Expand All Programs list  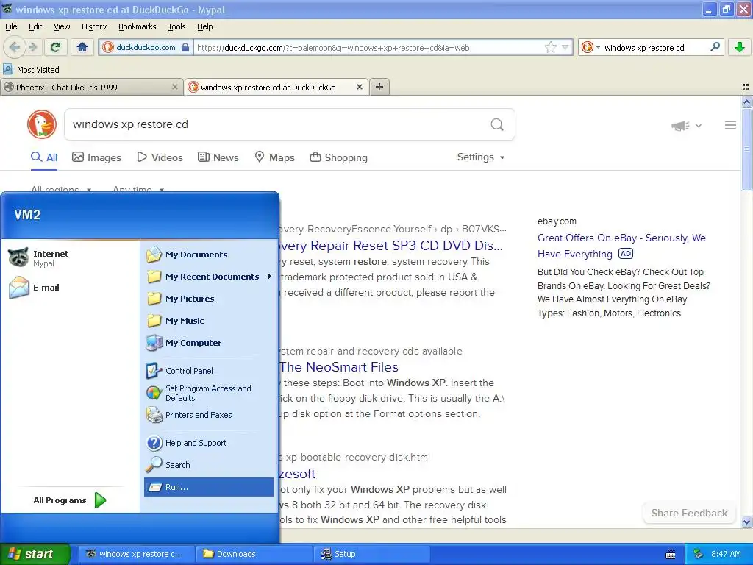point(70,500)
